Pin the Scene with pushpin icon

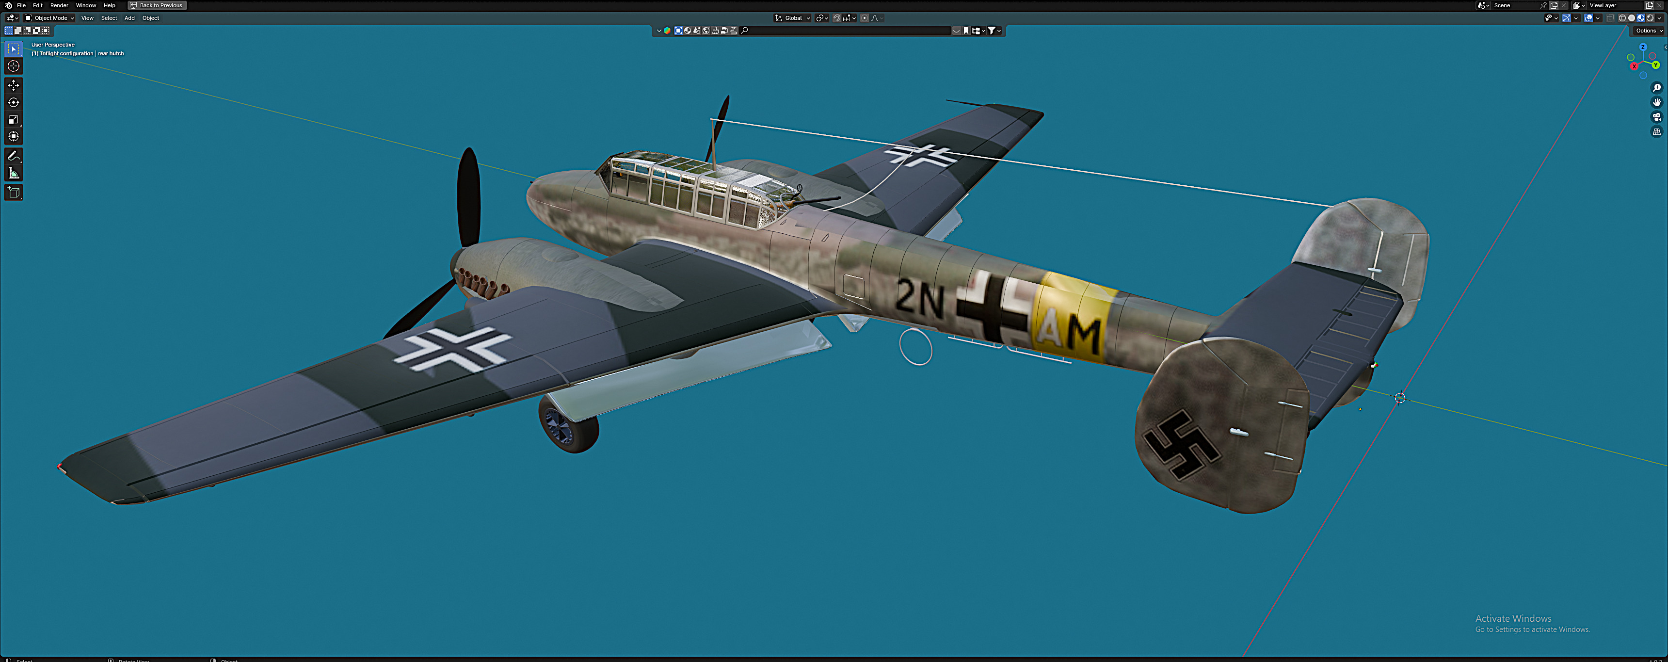[x=1543, y=5]
